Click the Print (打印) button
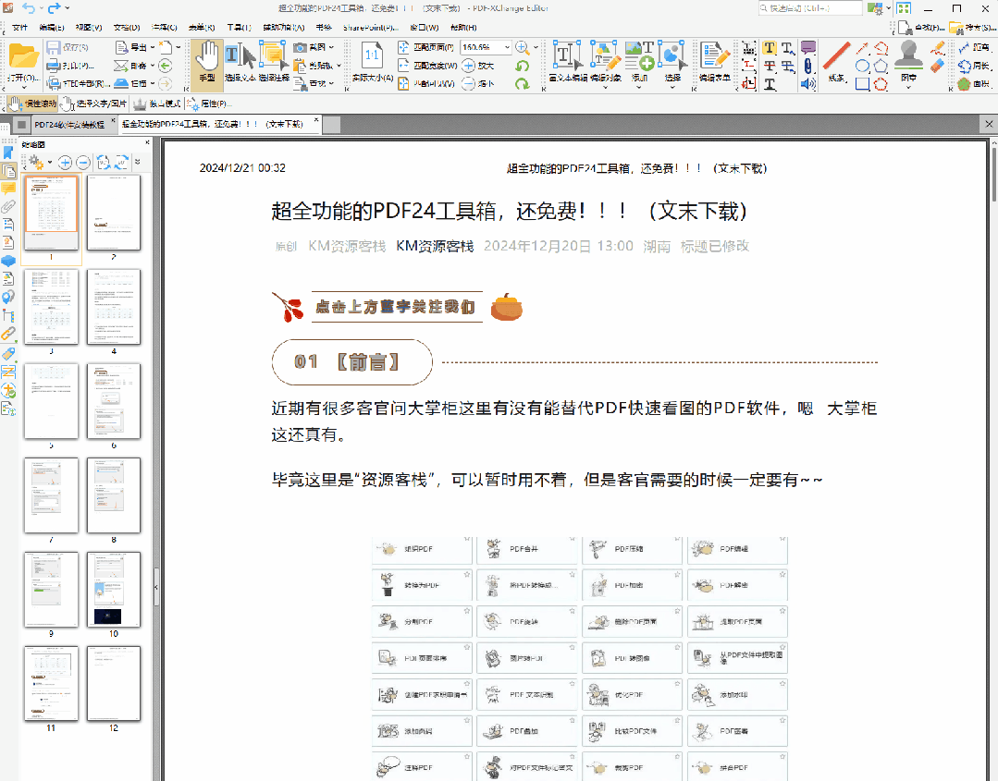The width and height of the screenshot is (998, 781). pos(70,66)
